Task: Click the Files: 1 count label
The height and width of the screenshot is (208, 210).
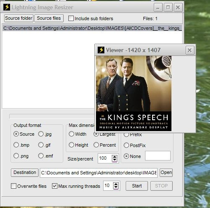Action: [x=150, y=18]
